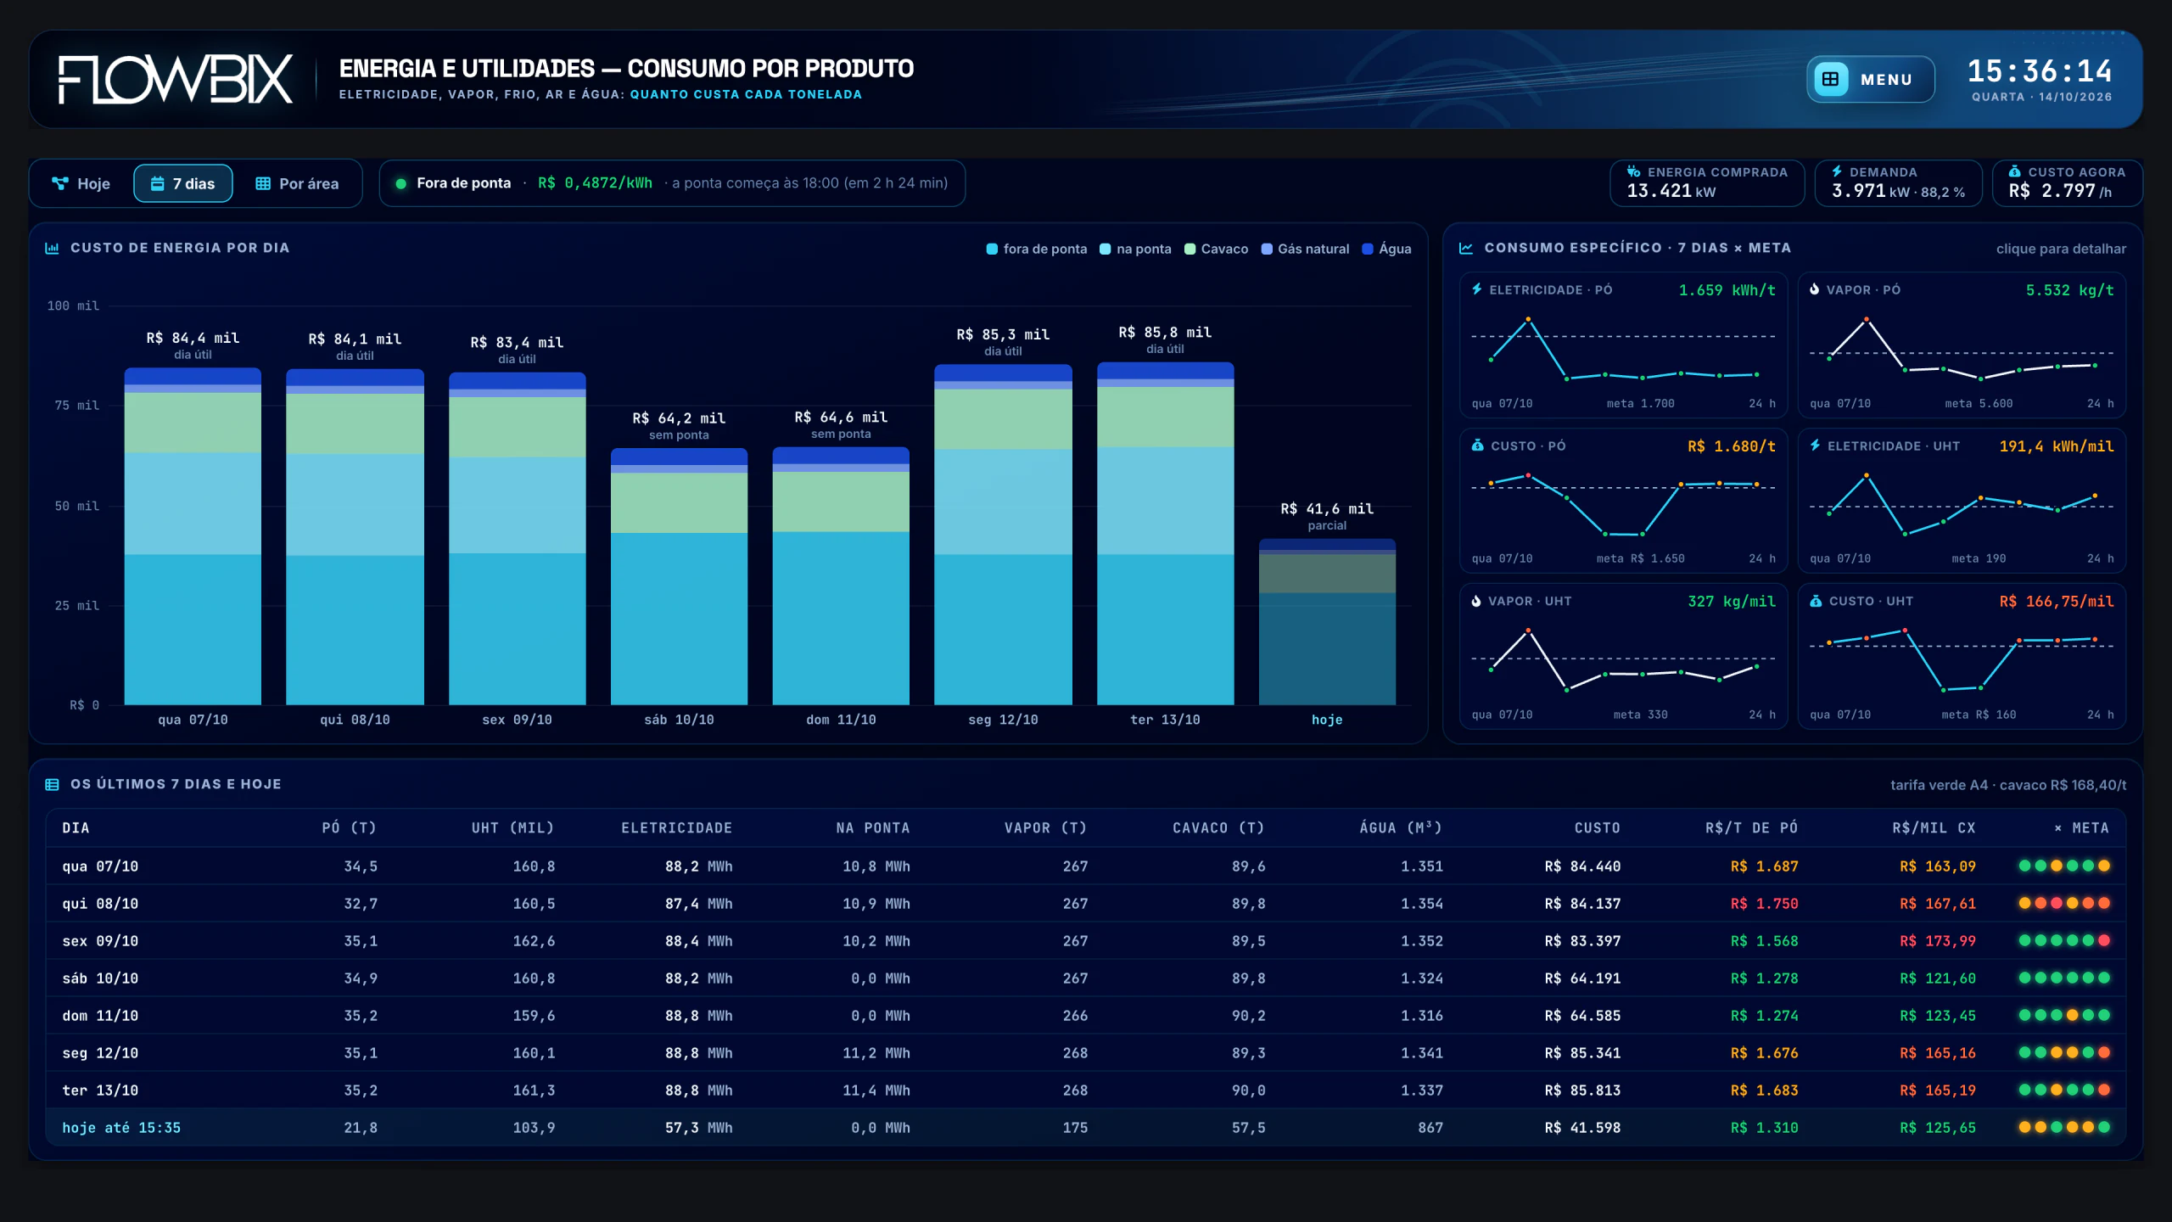
Task: Click the ter 13/10 bar total R$ 85,8 mil
Action: (x=1165, y=333)
